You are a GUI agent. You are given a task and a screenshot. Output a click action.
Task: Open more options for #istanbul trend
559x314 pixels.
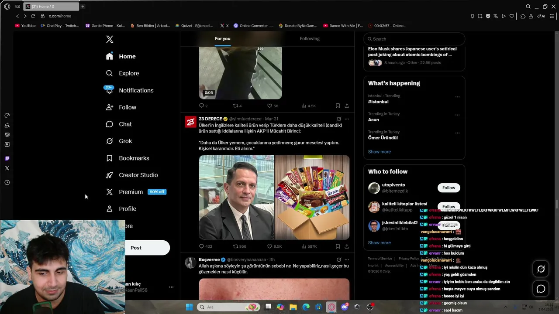click(457, 97)
